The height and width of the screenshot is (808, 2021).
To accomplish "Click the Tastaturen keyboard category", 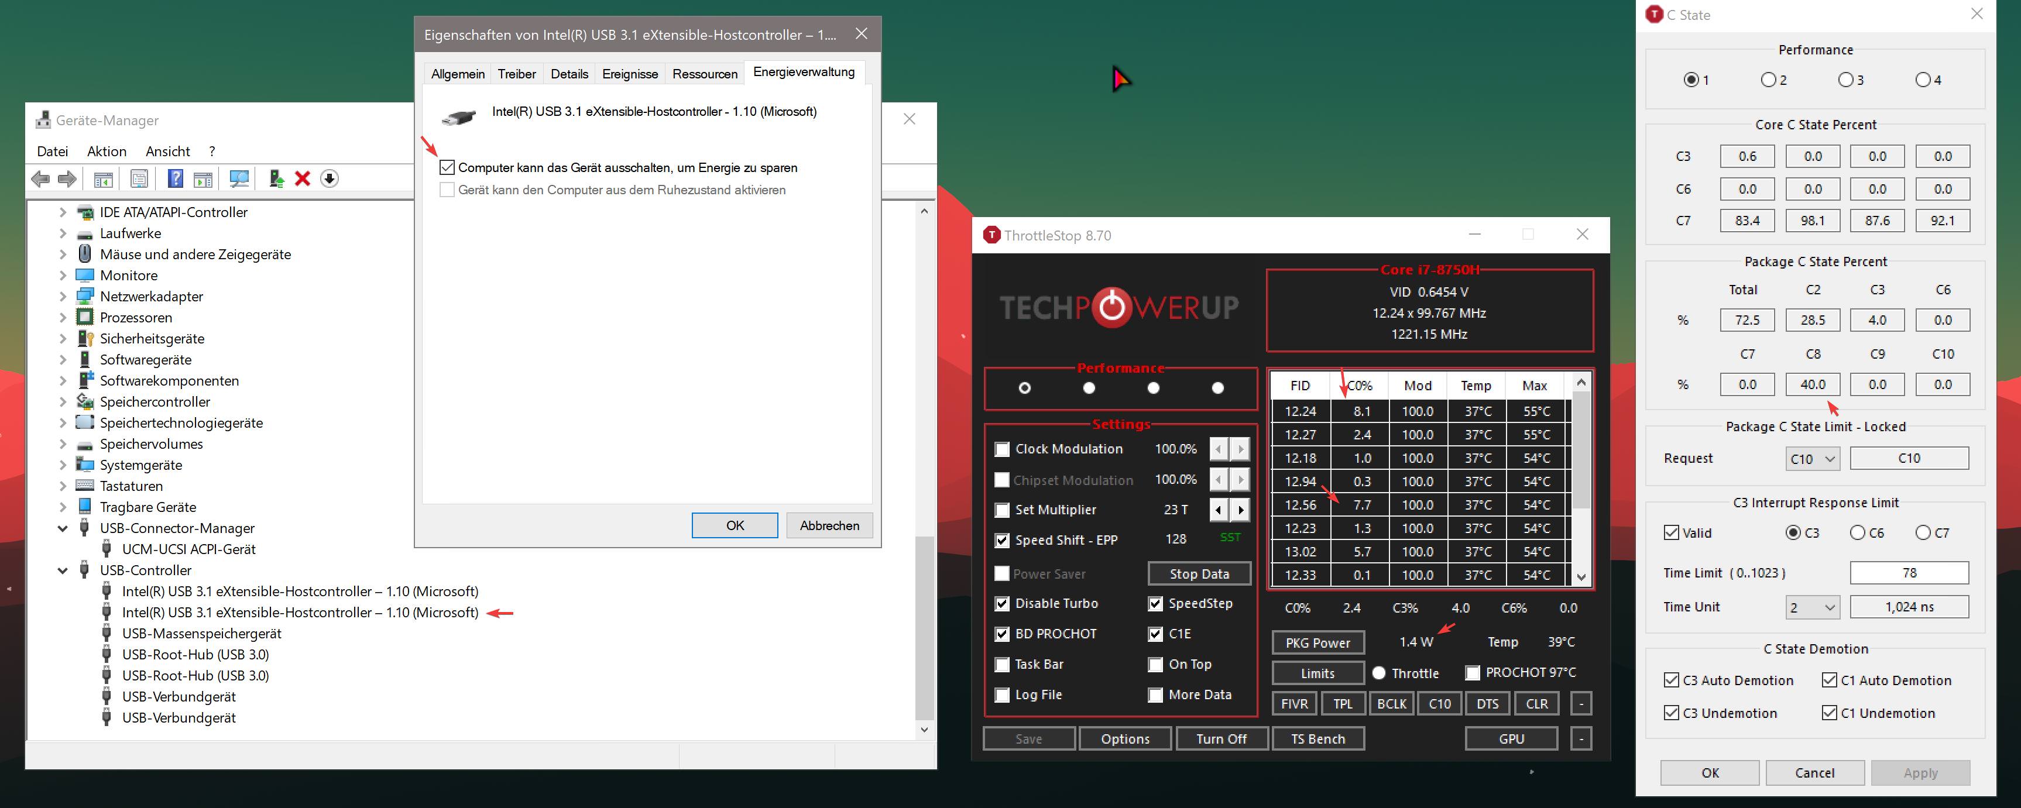I will pos(131,486).
